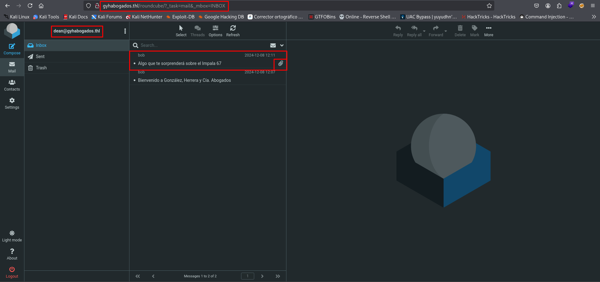Image resolution: width=600 pixels, height=282 pixels.
Task: Expand the search options chevron
Action: (282, 45)
